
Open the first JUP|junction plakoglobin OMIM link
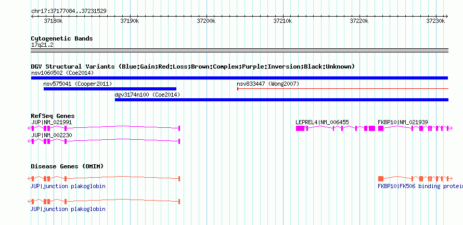(x=68, y=187)
